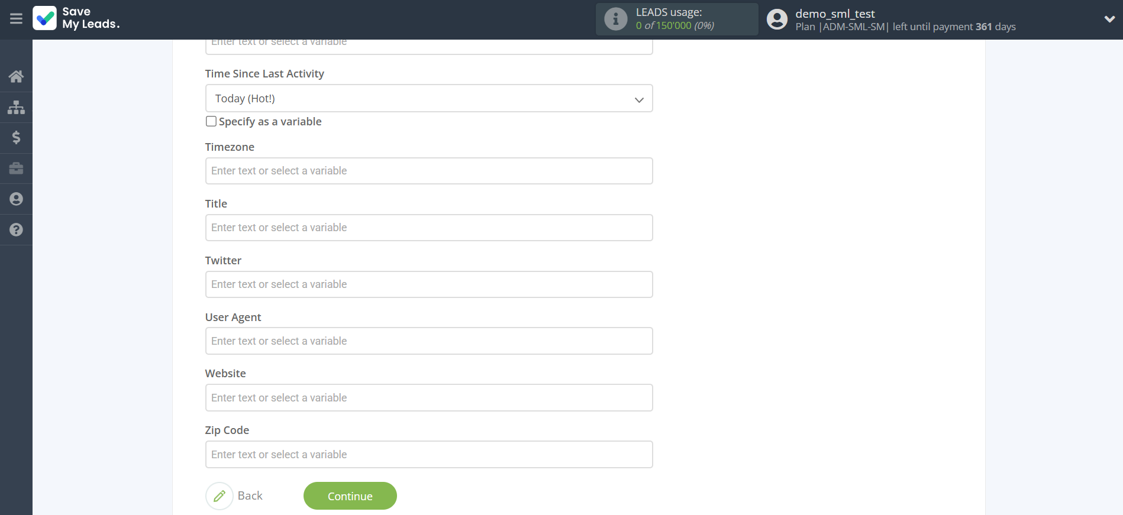Open help question mark icon
Image resolution: width=1123 pixels, height=515 pixels.
16,230
